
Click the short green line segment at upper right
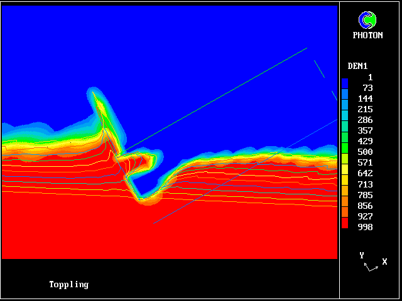tap(319, 68)
